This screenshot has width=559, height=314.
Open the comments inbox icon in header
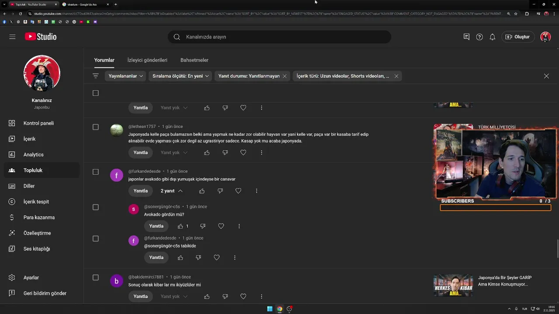(466, 37)
